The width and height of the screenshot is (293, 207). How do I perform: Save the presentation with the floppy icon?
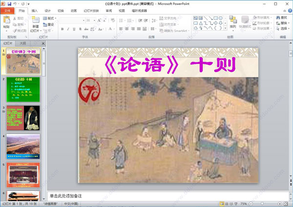(x=9, y=4)
